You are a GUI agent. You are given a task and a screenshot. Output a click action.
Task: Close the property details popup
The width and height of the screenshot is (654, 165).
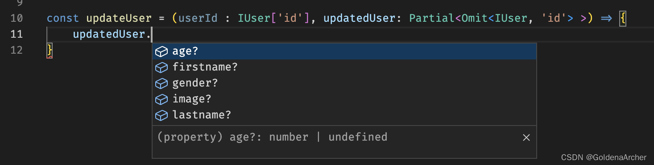pyautogui.click(x=526, y=137)
